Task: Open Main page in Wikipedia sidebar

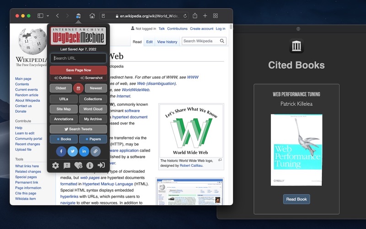Action: pos(23,79)
